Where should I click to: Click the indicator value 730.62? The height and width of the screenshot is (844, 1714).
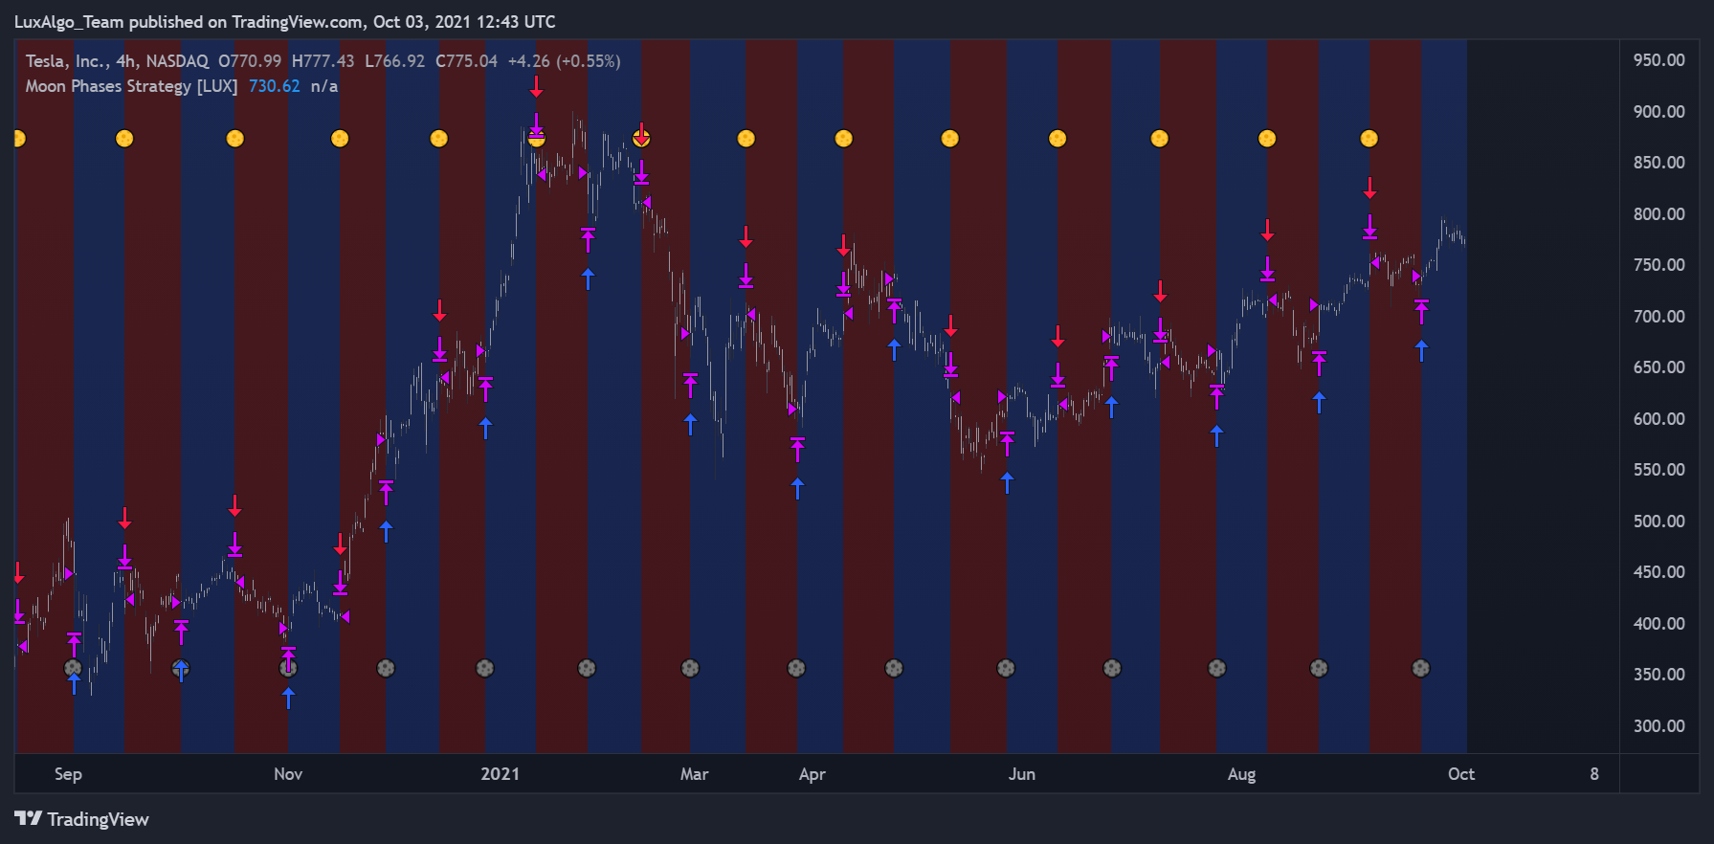click(x=274, y=86)
